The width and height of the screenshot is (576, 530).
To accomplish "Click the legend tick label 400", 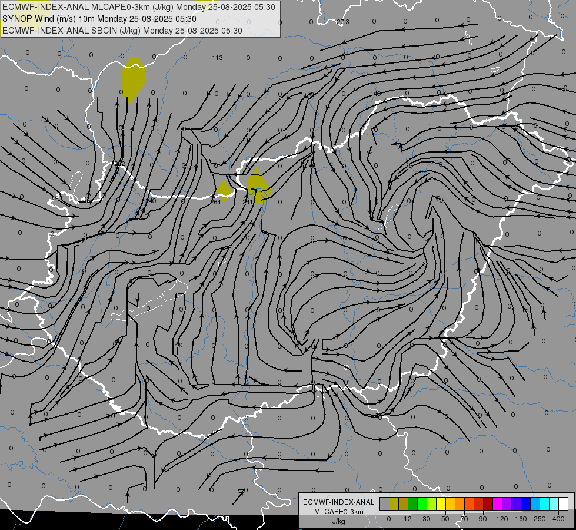I will pyautogui.click(x=558, y=519).
